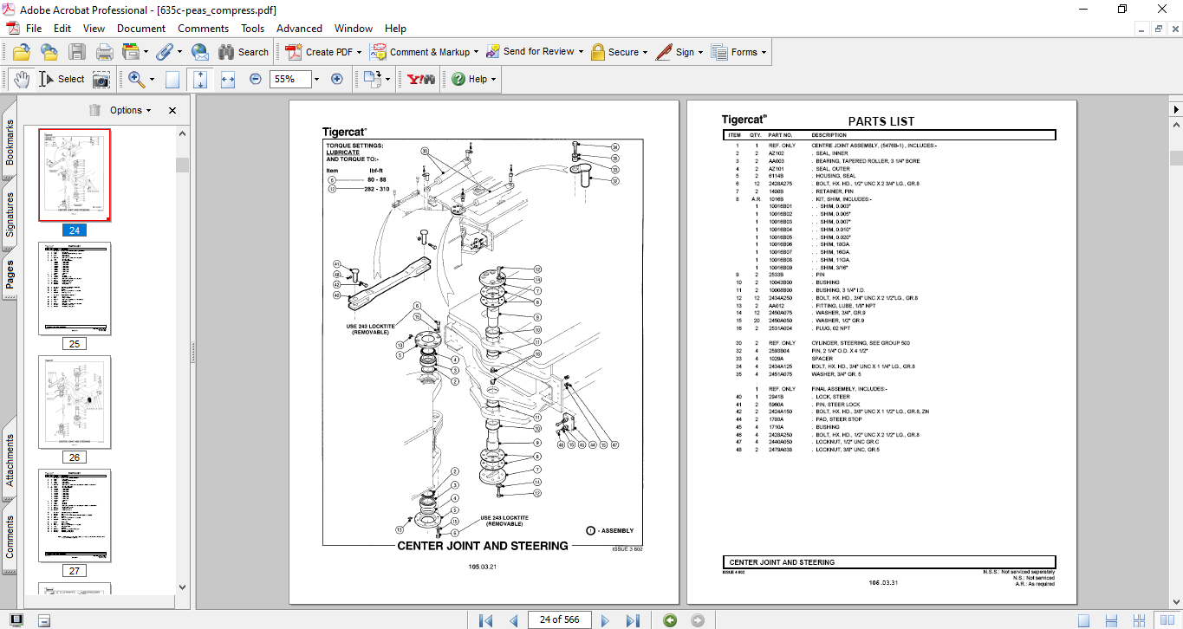Select the Hand tool

(21, 79)
